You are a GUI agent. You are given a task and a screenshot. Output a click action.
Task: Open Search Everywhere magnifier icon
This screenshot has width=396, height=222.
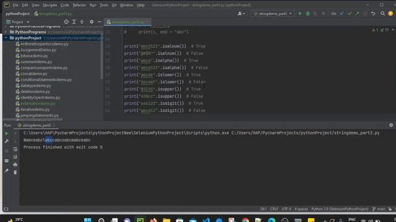pos(382,14)
